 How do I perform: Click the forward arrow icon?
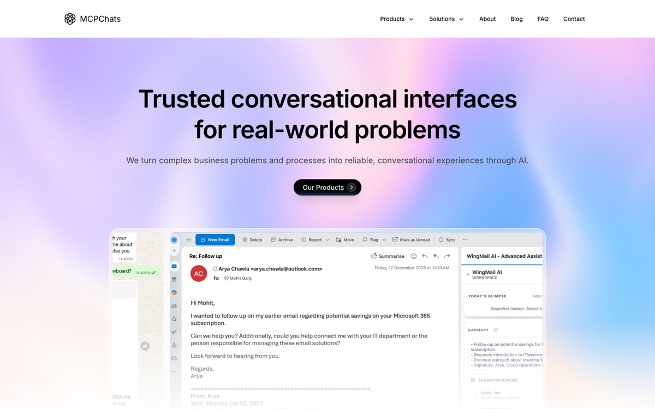coord(447,256)
